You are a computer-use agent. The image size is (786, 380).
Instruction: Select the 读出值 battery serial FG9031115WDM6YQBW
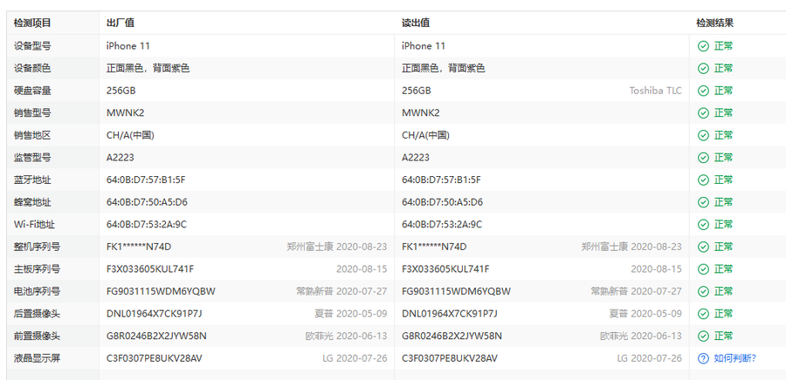[456, 291]
